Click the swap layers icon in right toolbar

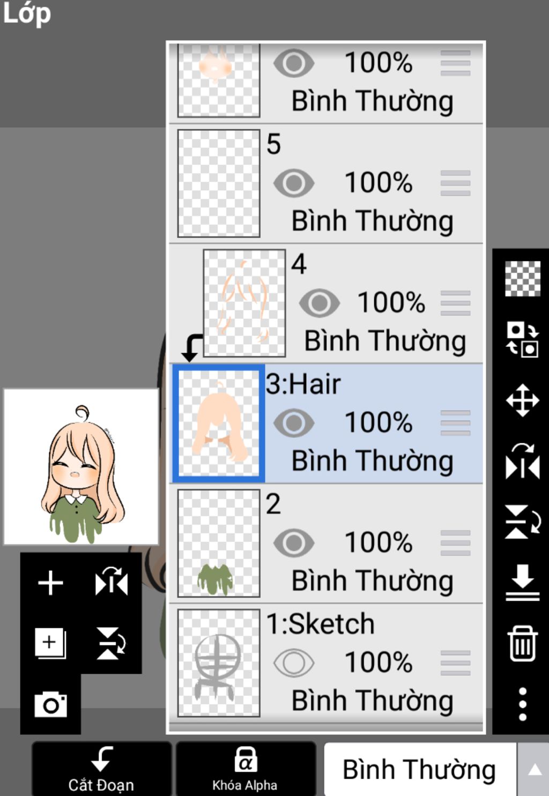pos(523,339)
